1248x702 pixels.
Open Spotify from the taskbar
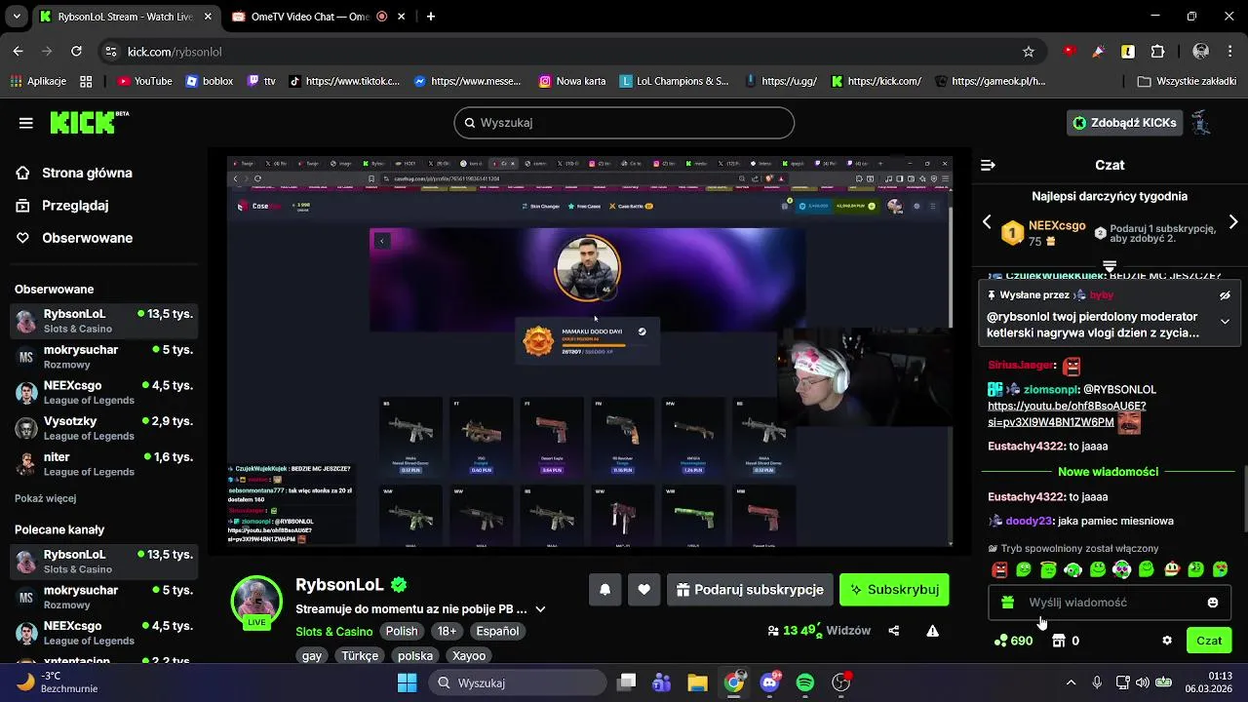tap(805, 682)
